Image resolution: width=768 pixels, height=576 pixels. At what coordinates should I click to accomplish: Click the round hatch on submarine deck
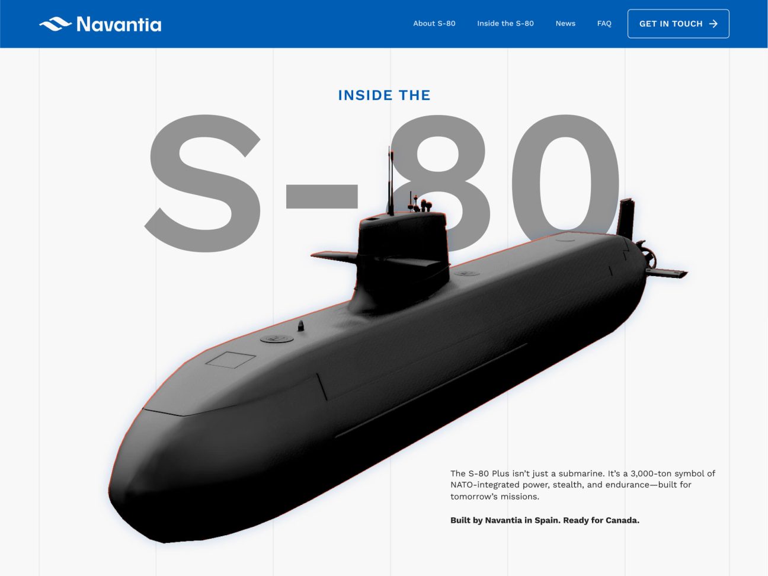pyautogui.click(x=277, y=338)
